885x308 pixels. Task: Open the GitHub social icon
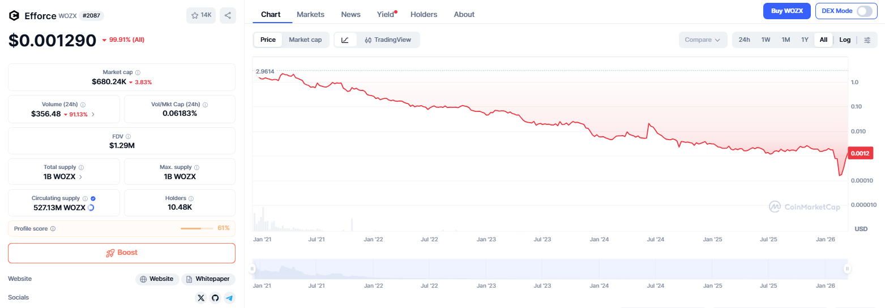click(215, 298)
